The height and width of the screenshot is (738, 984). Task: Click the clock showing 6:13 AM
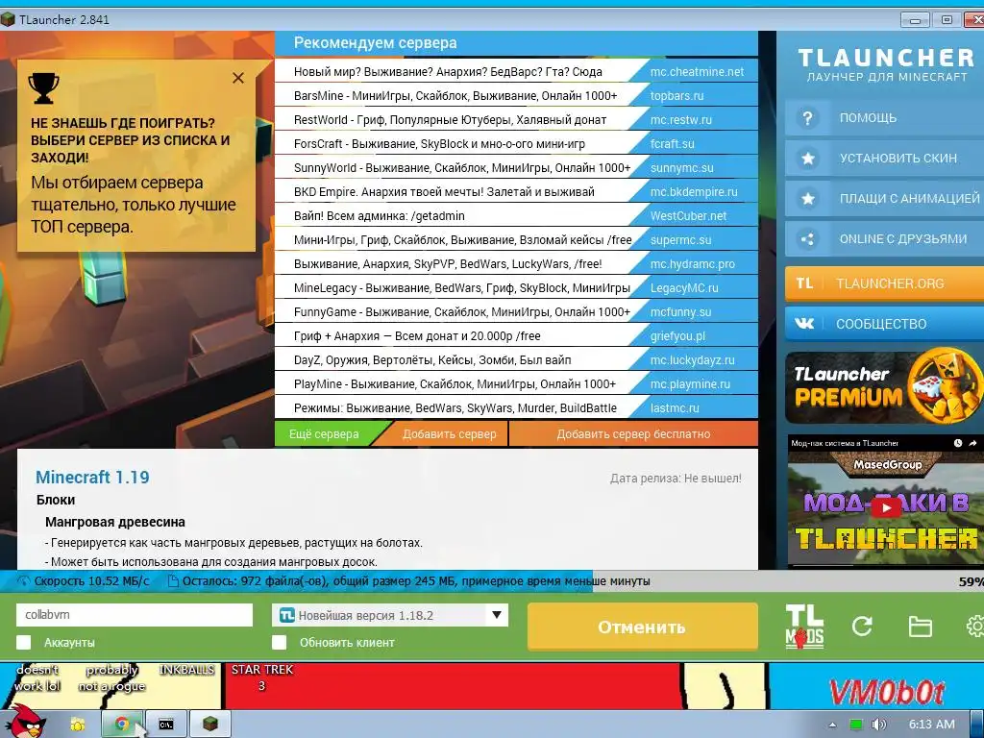point(932,725)
